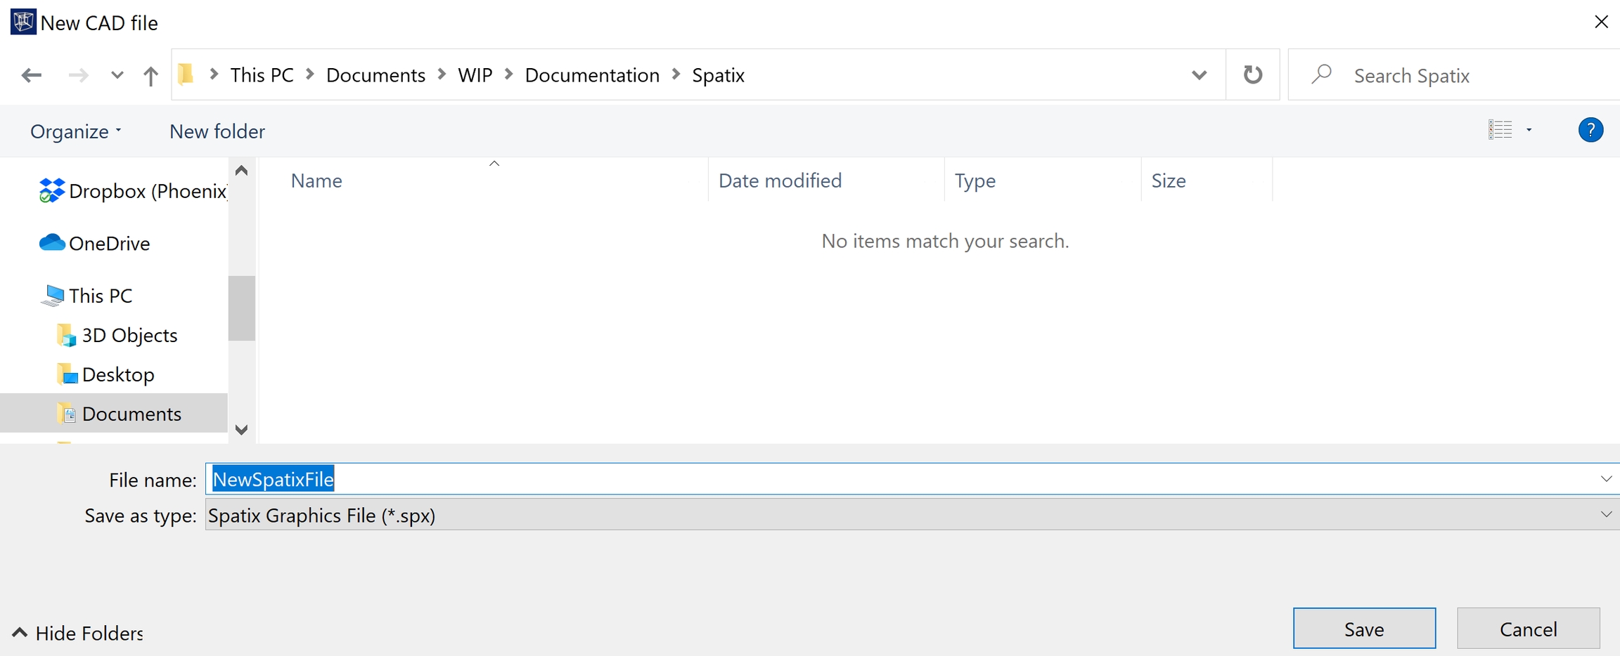This screenshot has width=1620, height=656.
Task: Select Desktop in the folder tree
Action: click(117, 374)
